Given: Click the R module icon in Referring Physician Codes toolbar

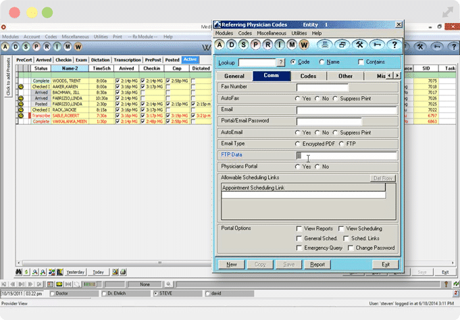Looking at the screenshot, I should (267, 45).
